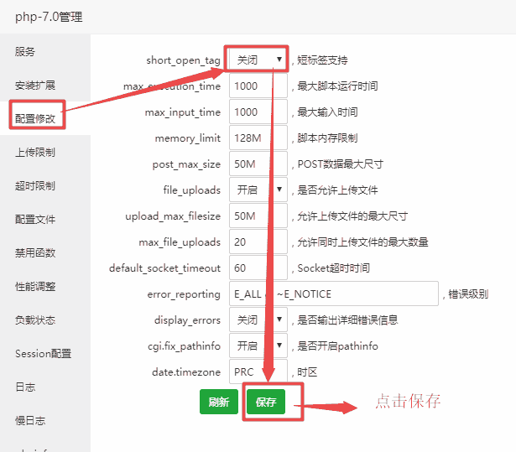Expand the cgi.fix_pathinfo dropdown
516x452 pixels.
coord(258,345)
